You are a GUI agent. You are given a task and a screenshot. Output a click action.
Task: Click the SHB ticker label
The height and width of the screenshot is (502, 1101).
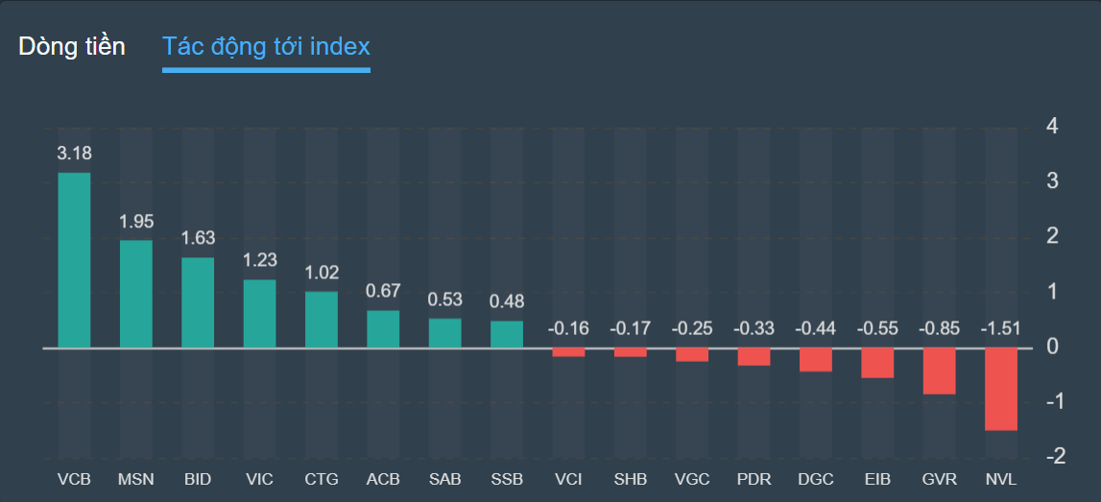[x=631, y=479]
